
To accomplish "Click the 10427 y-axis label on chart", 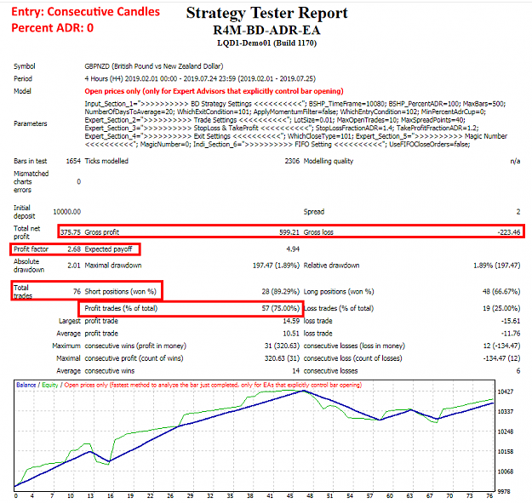I will pyautogui.click(x=506, y=392).
